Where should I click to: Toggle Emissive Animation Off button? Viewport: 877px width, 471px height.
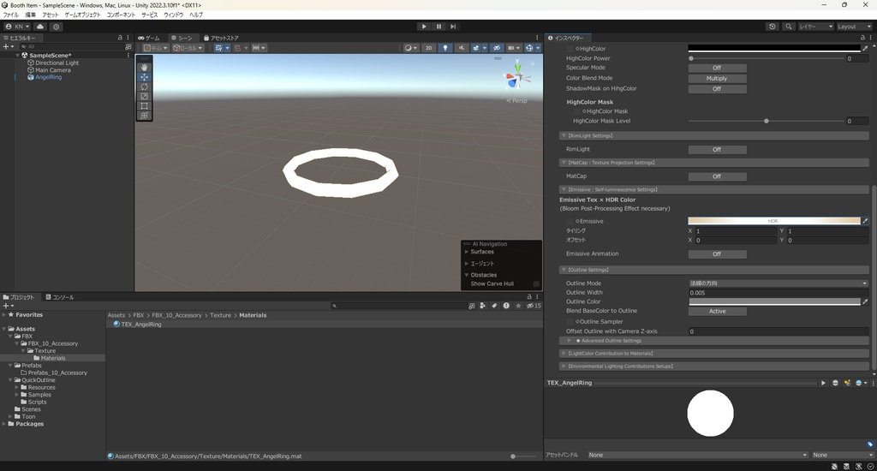click(717, 254)
